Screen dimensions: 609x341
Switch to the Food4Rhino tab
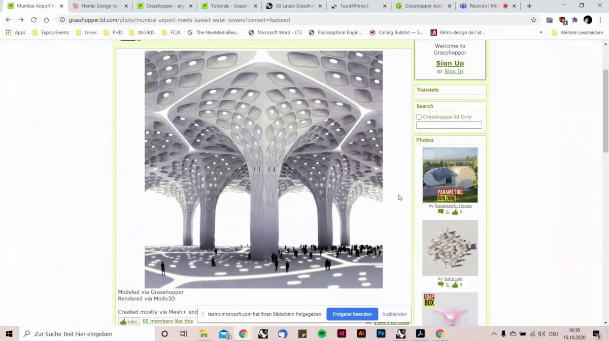(354, 6)
